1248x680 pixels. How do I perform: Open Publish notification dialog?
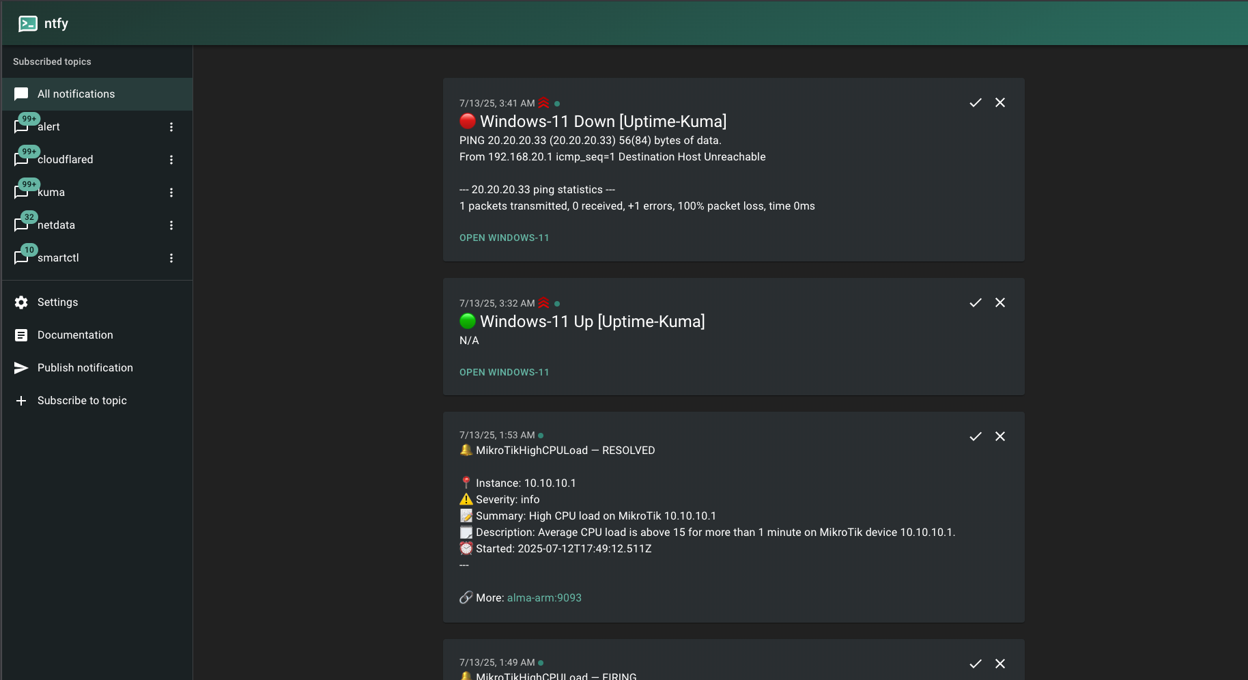point(97,368)
